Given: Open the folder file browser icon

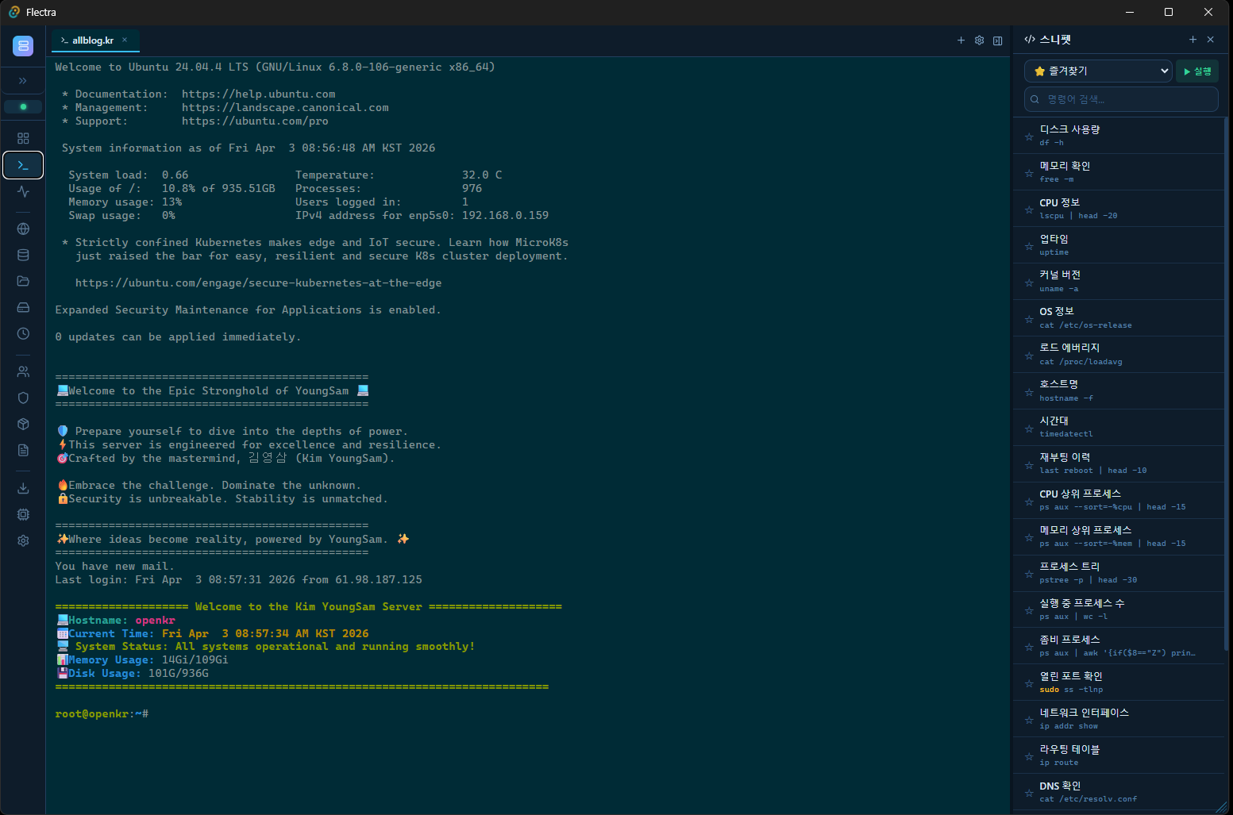Looking at the screenshot, I should (23, 281).
